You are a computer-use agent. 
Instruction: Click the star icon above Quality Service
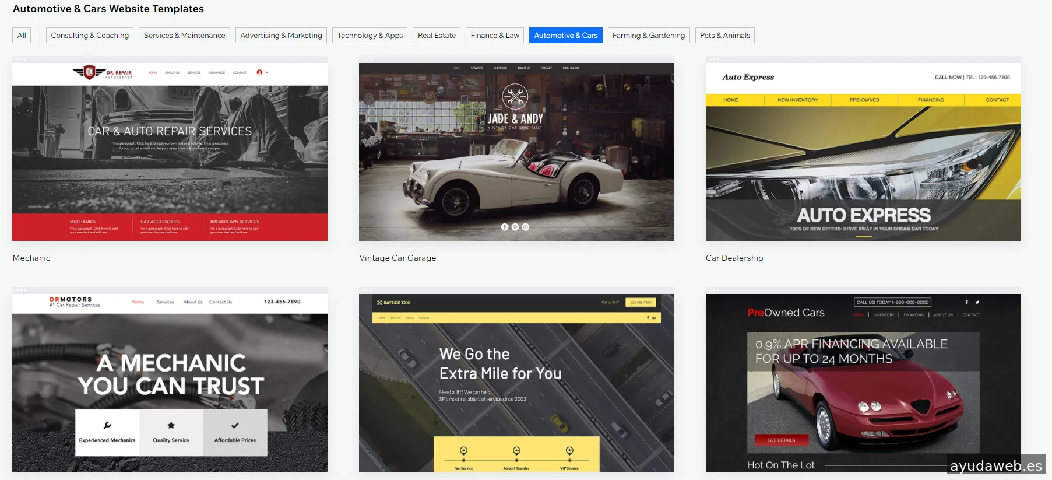171,426
